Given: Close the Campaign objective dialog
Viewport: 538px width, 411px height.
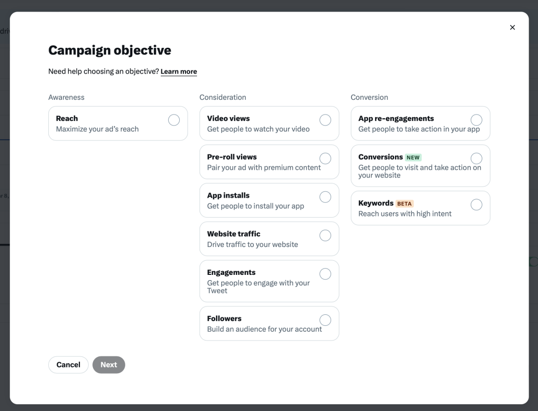Looking at the screenshot, I should (512, 27).
